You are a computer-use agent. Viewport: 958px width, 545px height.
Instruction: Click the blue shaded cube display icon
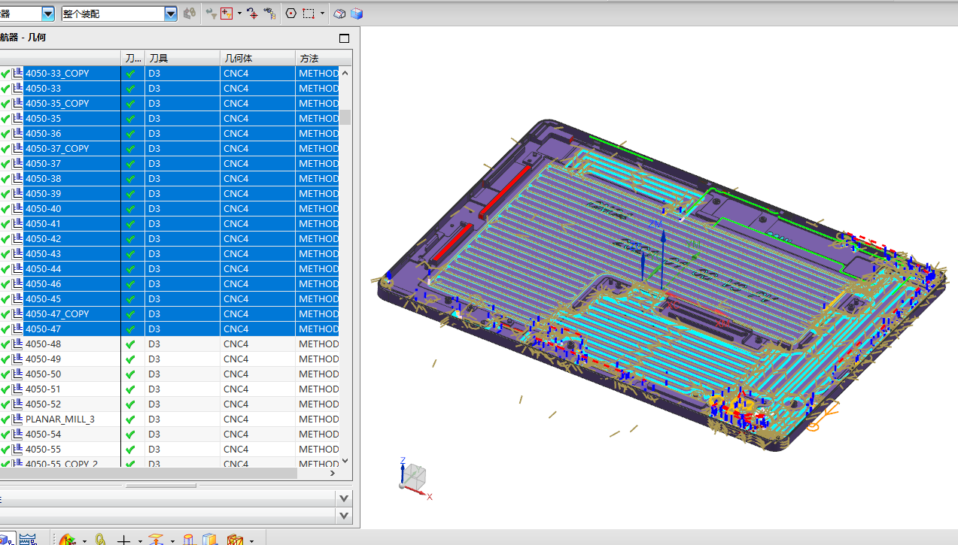click(x=357, y=14)
